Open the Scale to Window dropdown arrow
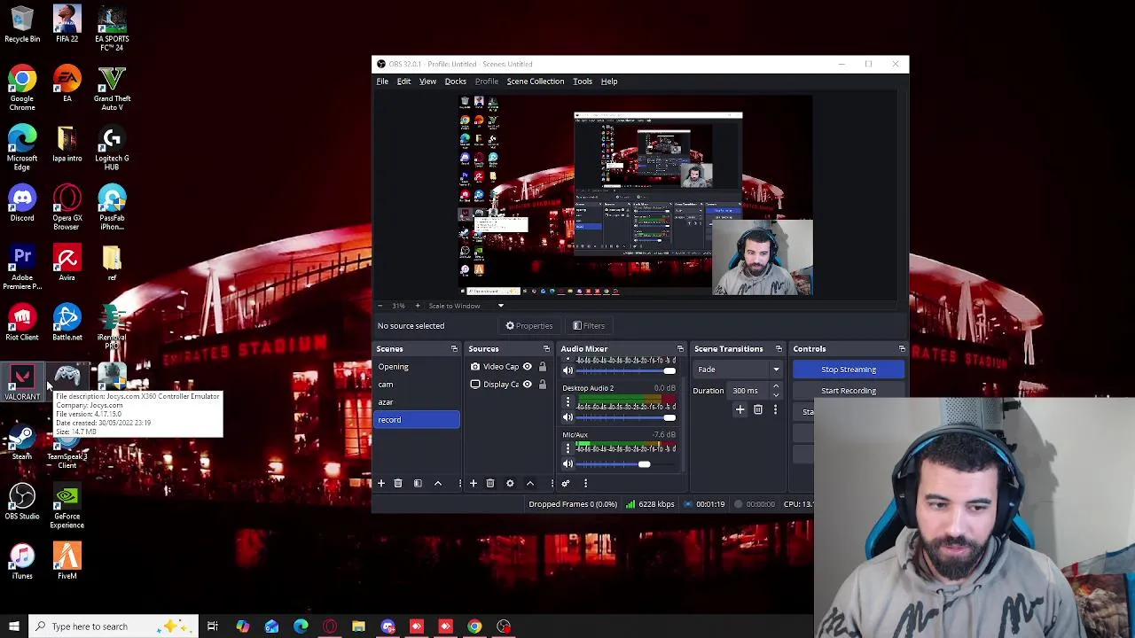 (x=500, y=306)
